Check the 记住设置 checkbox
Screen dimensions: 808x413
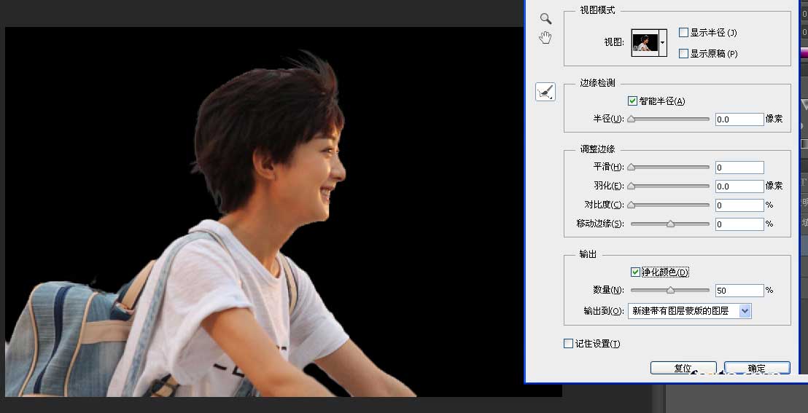click(x=568, y=344)
